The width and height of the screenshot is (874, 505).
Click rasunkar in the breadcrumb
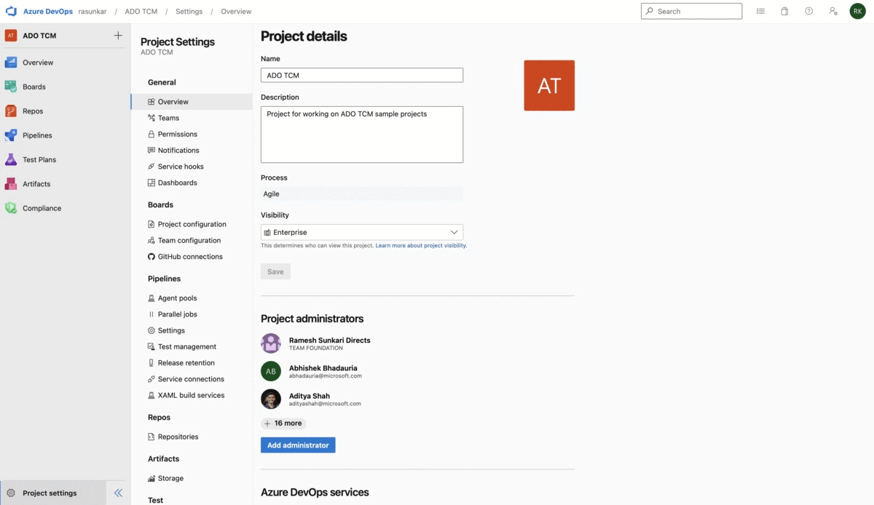coord(93,12)
